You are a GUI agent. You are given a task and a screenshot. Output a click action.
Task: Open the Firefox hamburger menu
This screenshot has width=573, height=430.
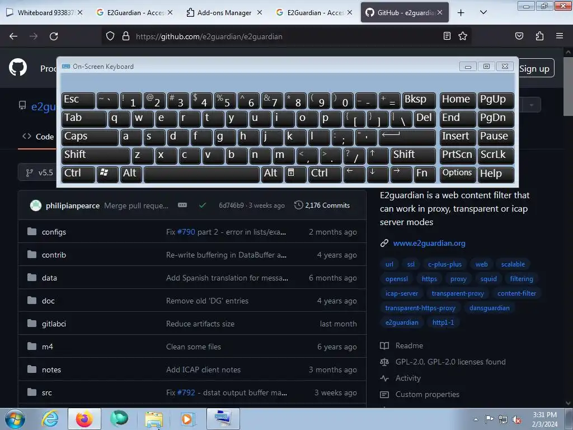(560, 36)
